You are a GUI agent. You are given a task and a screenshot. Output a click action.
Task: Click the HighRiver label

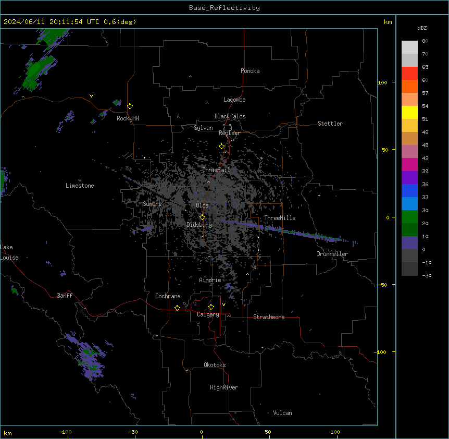tap(224, 387)
